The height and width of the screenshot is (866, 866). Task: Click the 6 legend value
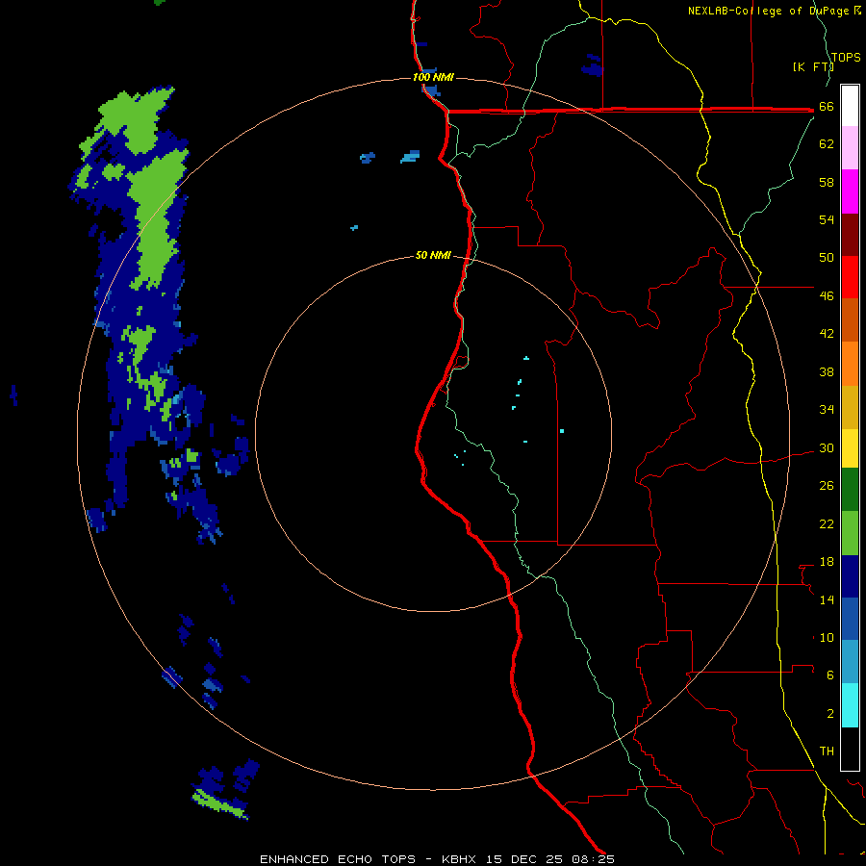pyautogui.click(x=830, y=675)
